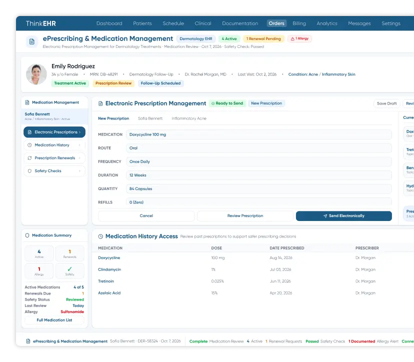This screenshot has width=414, height=362.
Task: Click the Follow-Up Scheduled tag
Action: click(161, 83)
